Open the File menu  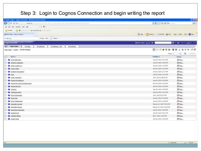6,27
